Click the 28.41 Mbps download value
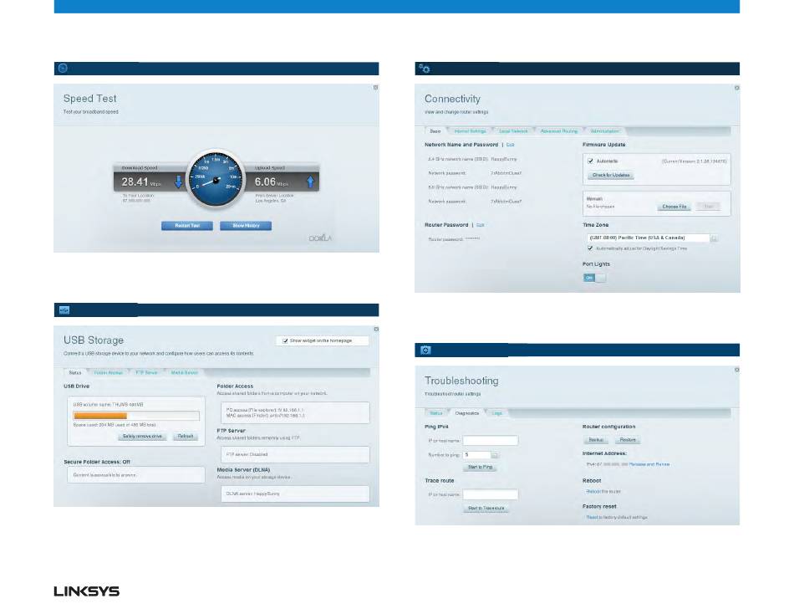 pos(140,182)
